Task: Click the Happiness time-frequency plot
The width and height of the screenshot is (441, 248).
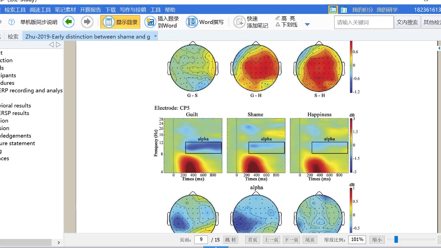Action: 319,145
